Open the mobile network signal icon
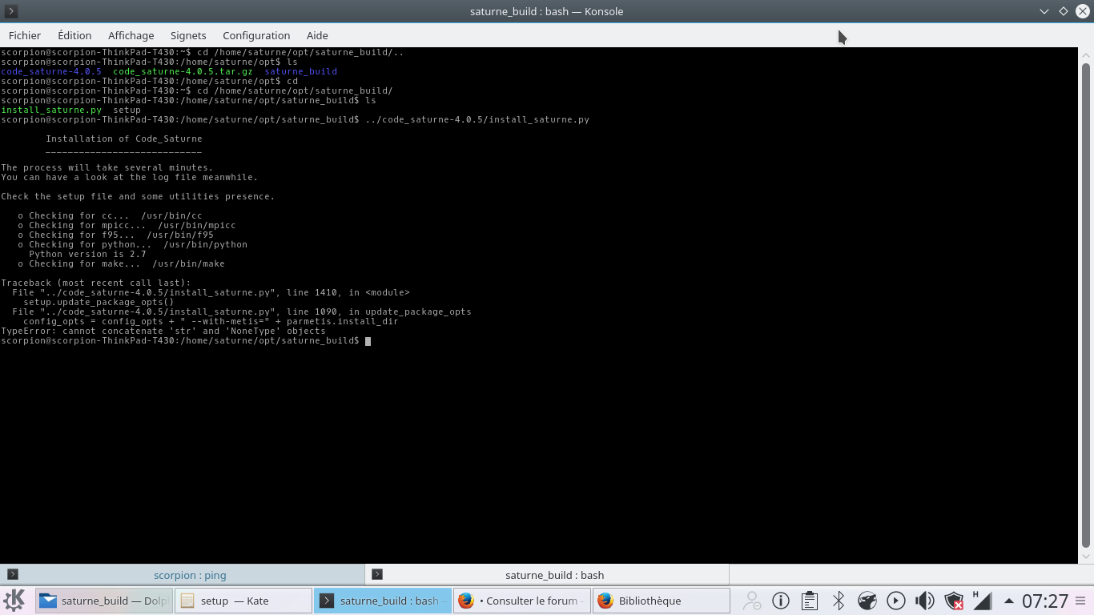Image resolution: width=1094 pixels, height=615 pixels. pos(981,601)
